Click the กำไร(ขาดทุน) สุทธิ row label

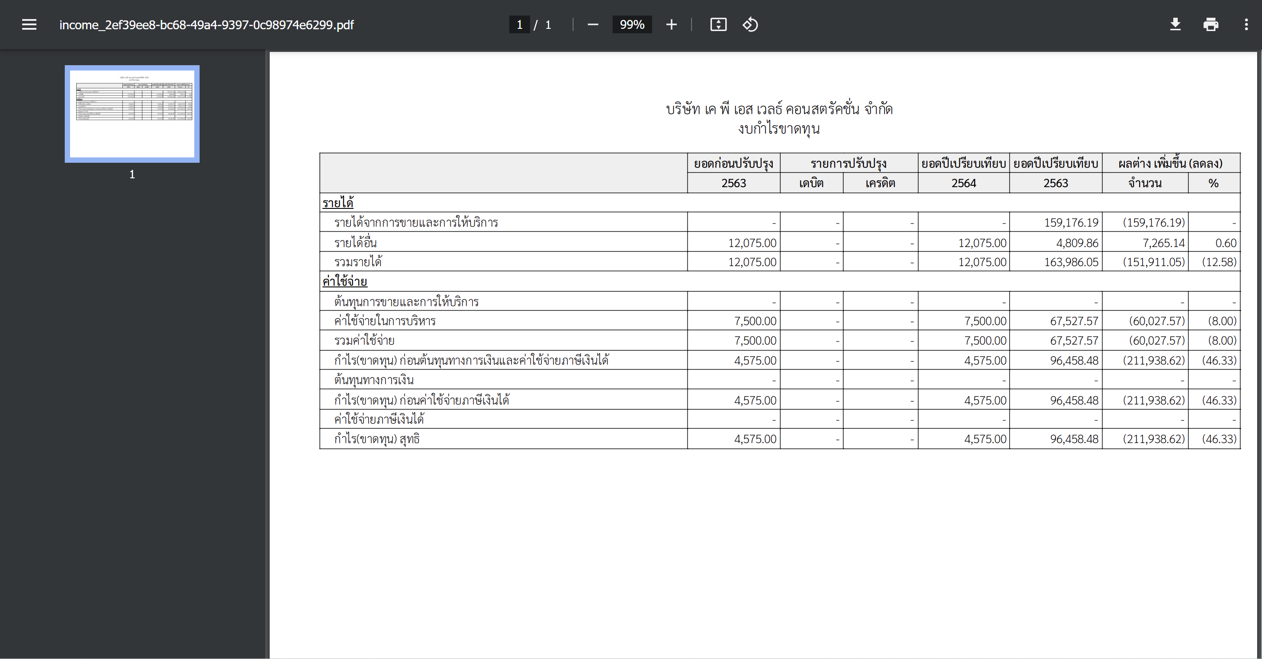coord(377,439)
